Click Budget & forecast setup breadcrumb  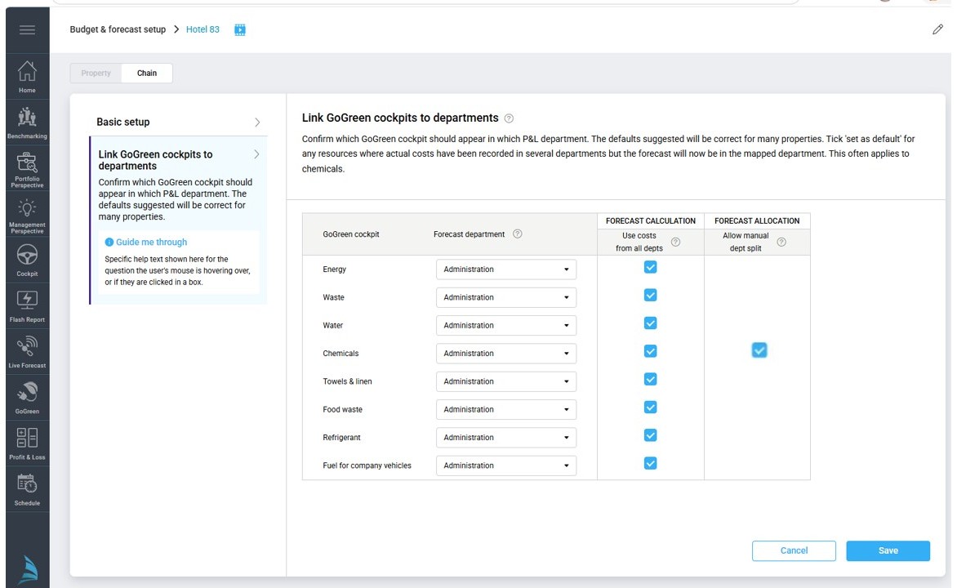click(118, 29)
